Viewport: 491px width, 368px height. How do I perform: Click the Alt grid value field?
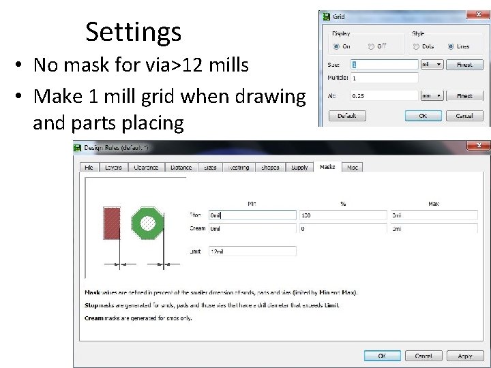coord(385,96)
